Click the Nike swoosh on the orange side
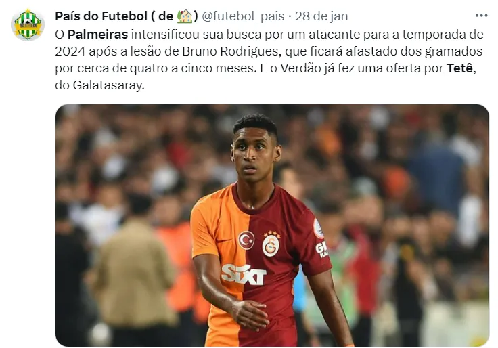 225,240
